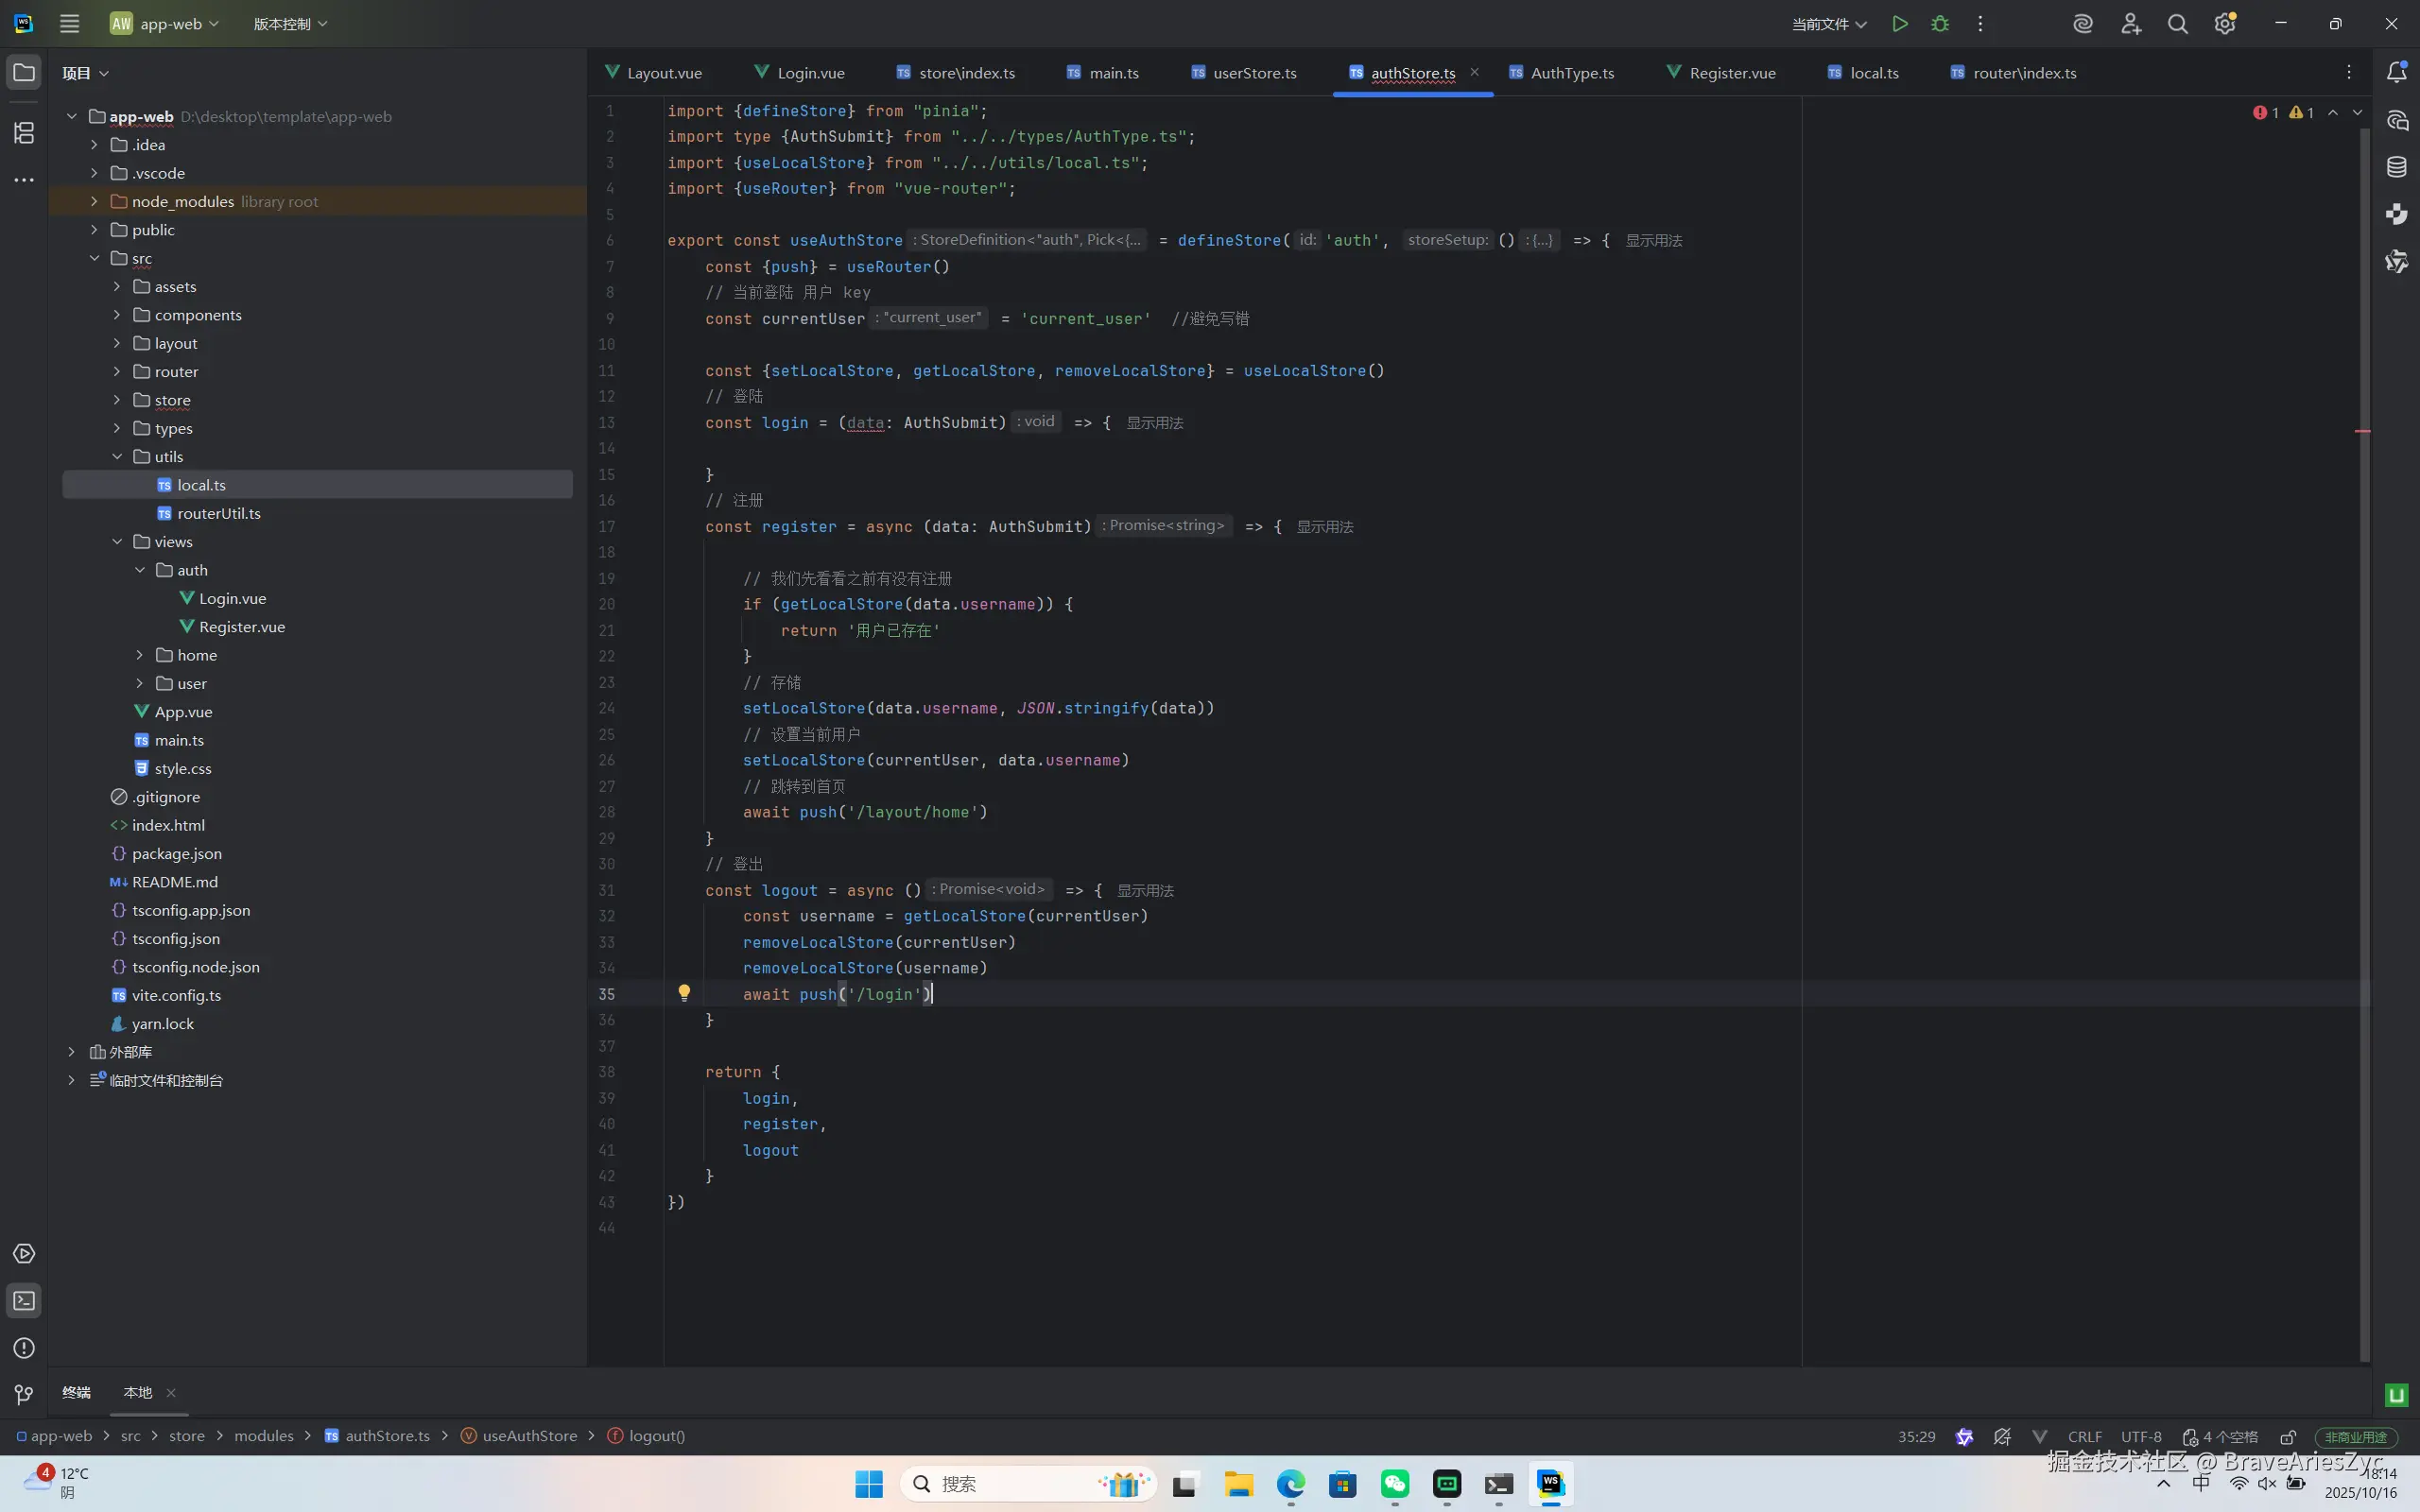
Task: Switch to the userStore.ts tab
Action: [1253, 73]
